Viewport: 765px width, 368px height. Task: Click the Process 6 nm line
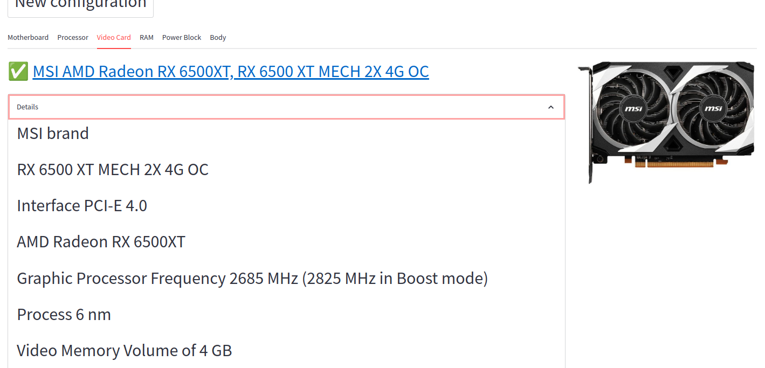64,315
